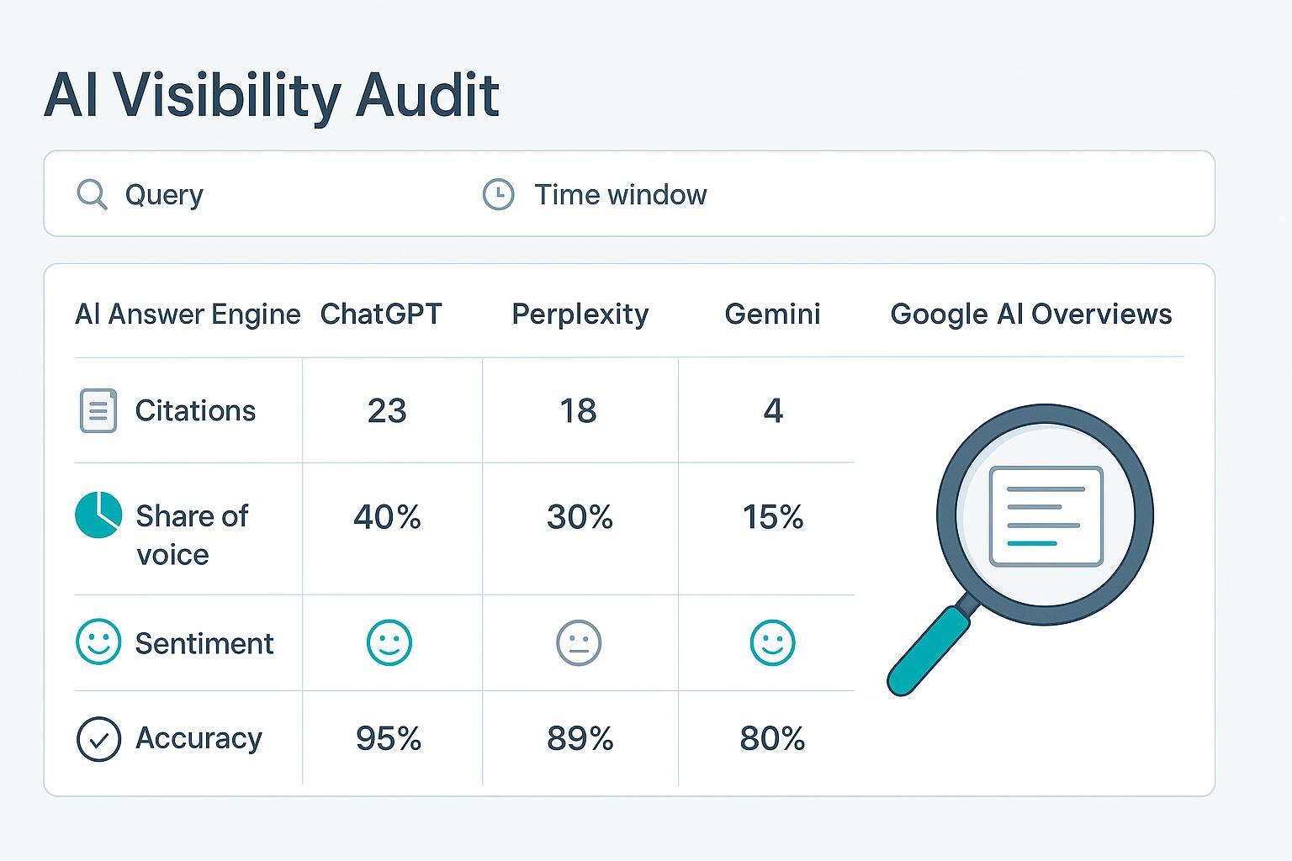Click ChatGPT's happy sentiment face
The image size is (1292, 861).
click(x=389, y=642)
